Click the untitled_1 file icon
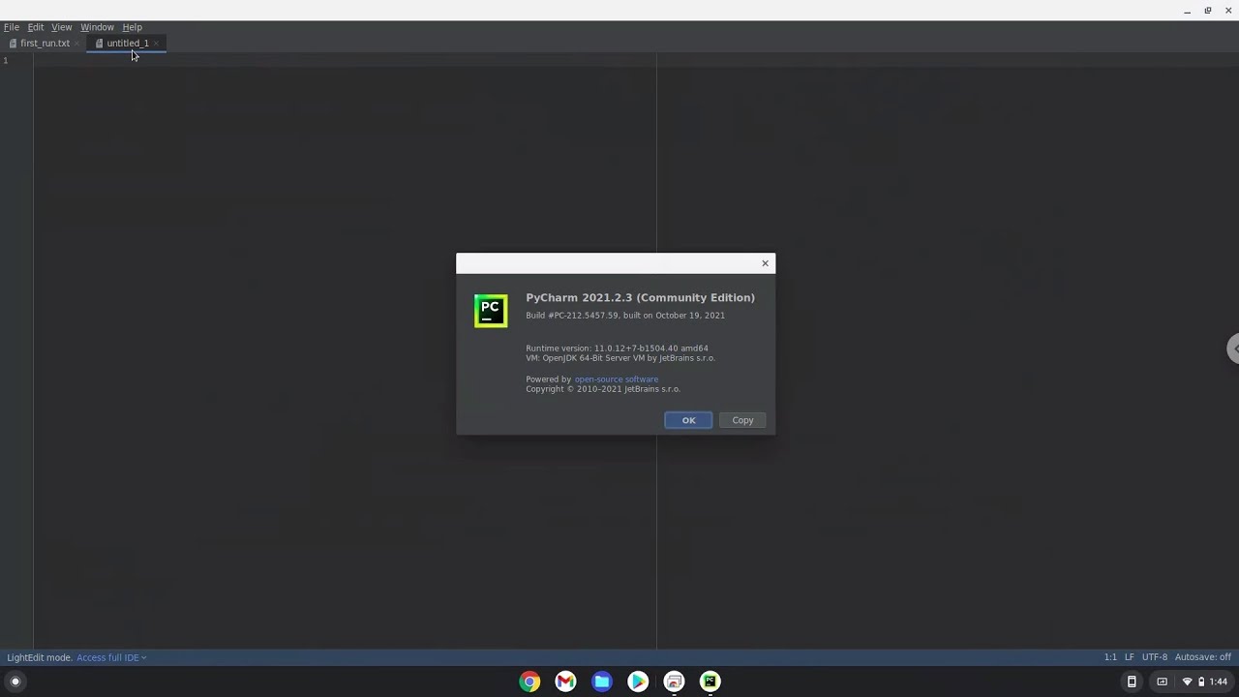Image resolution: width=1239 pixels, height=697 pixels. (99, 44)
